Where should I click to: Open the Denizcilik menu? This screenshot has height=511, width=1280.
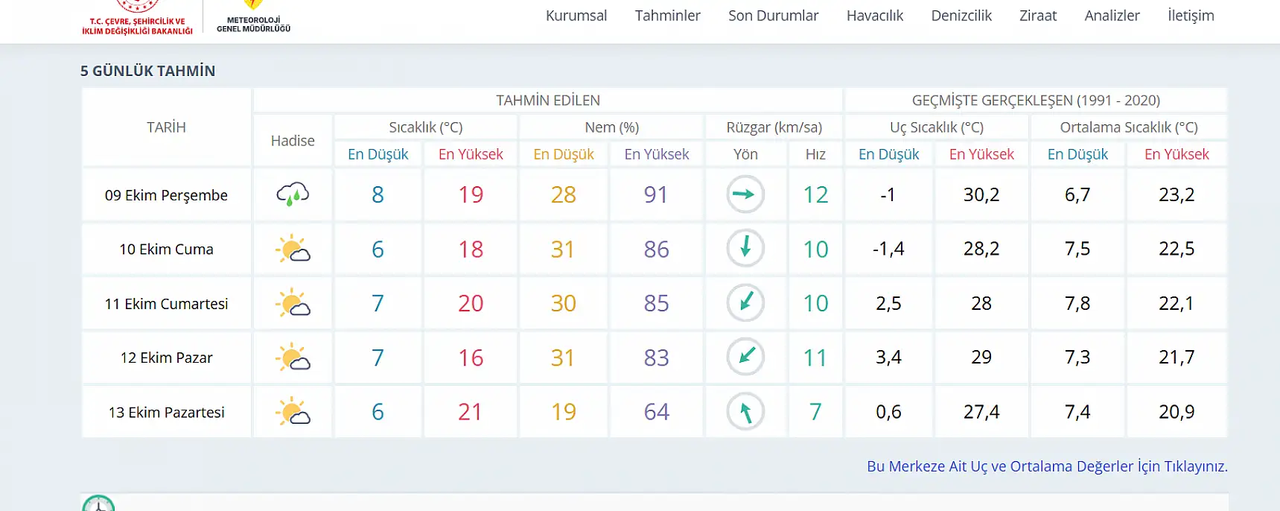[961, 16]
